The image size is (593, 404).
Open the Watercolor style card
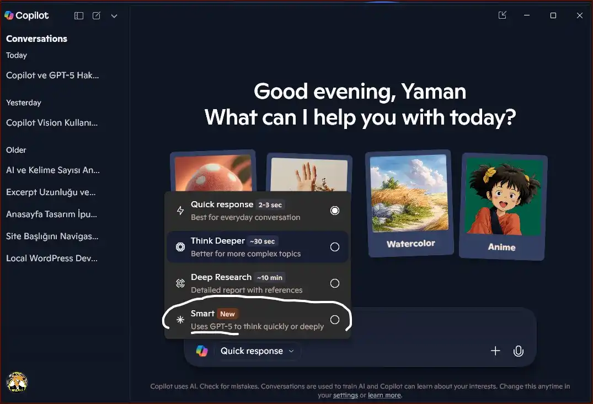tap(410, 203)
